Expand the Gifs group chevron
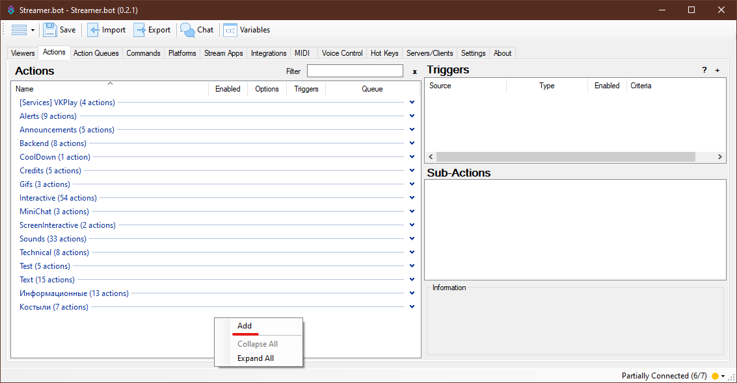 point(412,184)
